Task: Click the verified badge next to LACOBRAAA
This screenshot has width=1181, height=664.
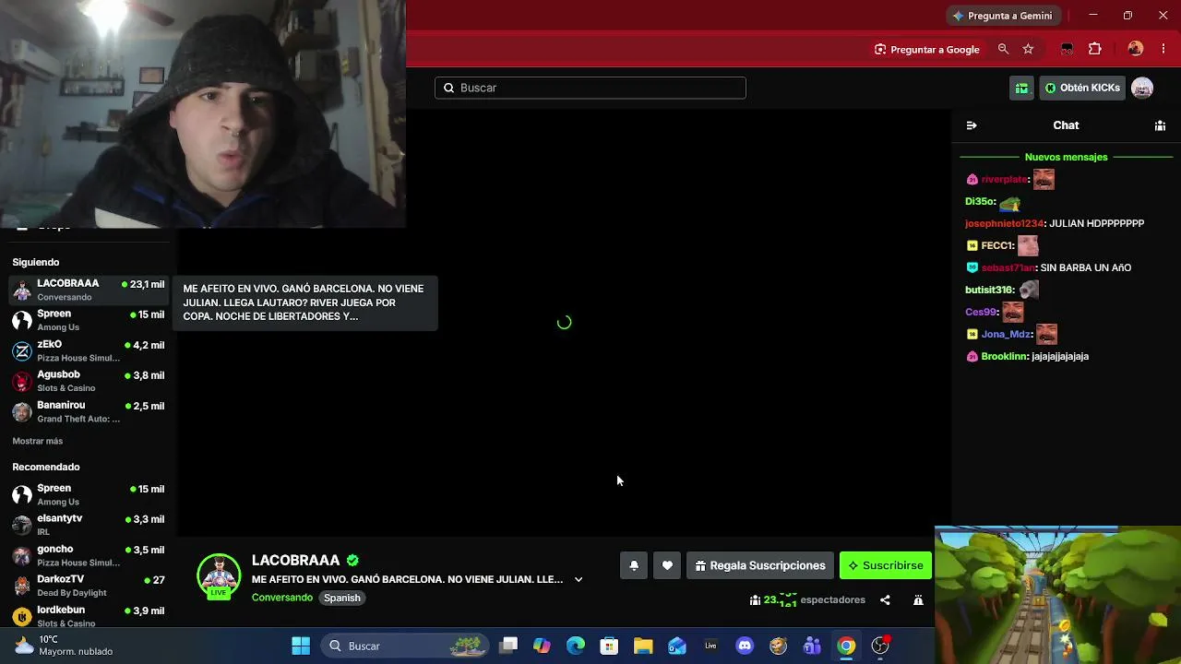Action: (x=352, y=560)
